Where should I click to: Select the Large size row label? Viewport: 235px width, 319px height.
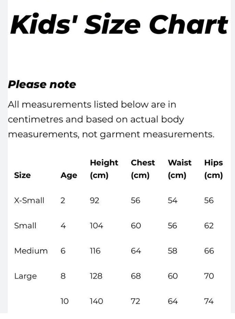[25, 276]
